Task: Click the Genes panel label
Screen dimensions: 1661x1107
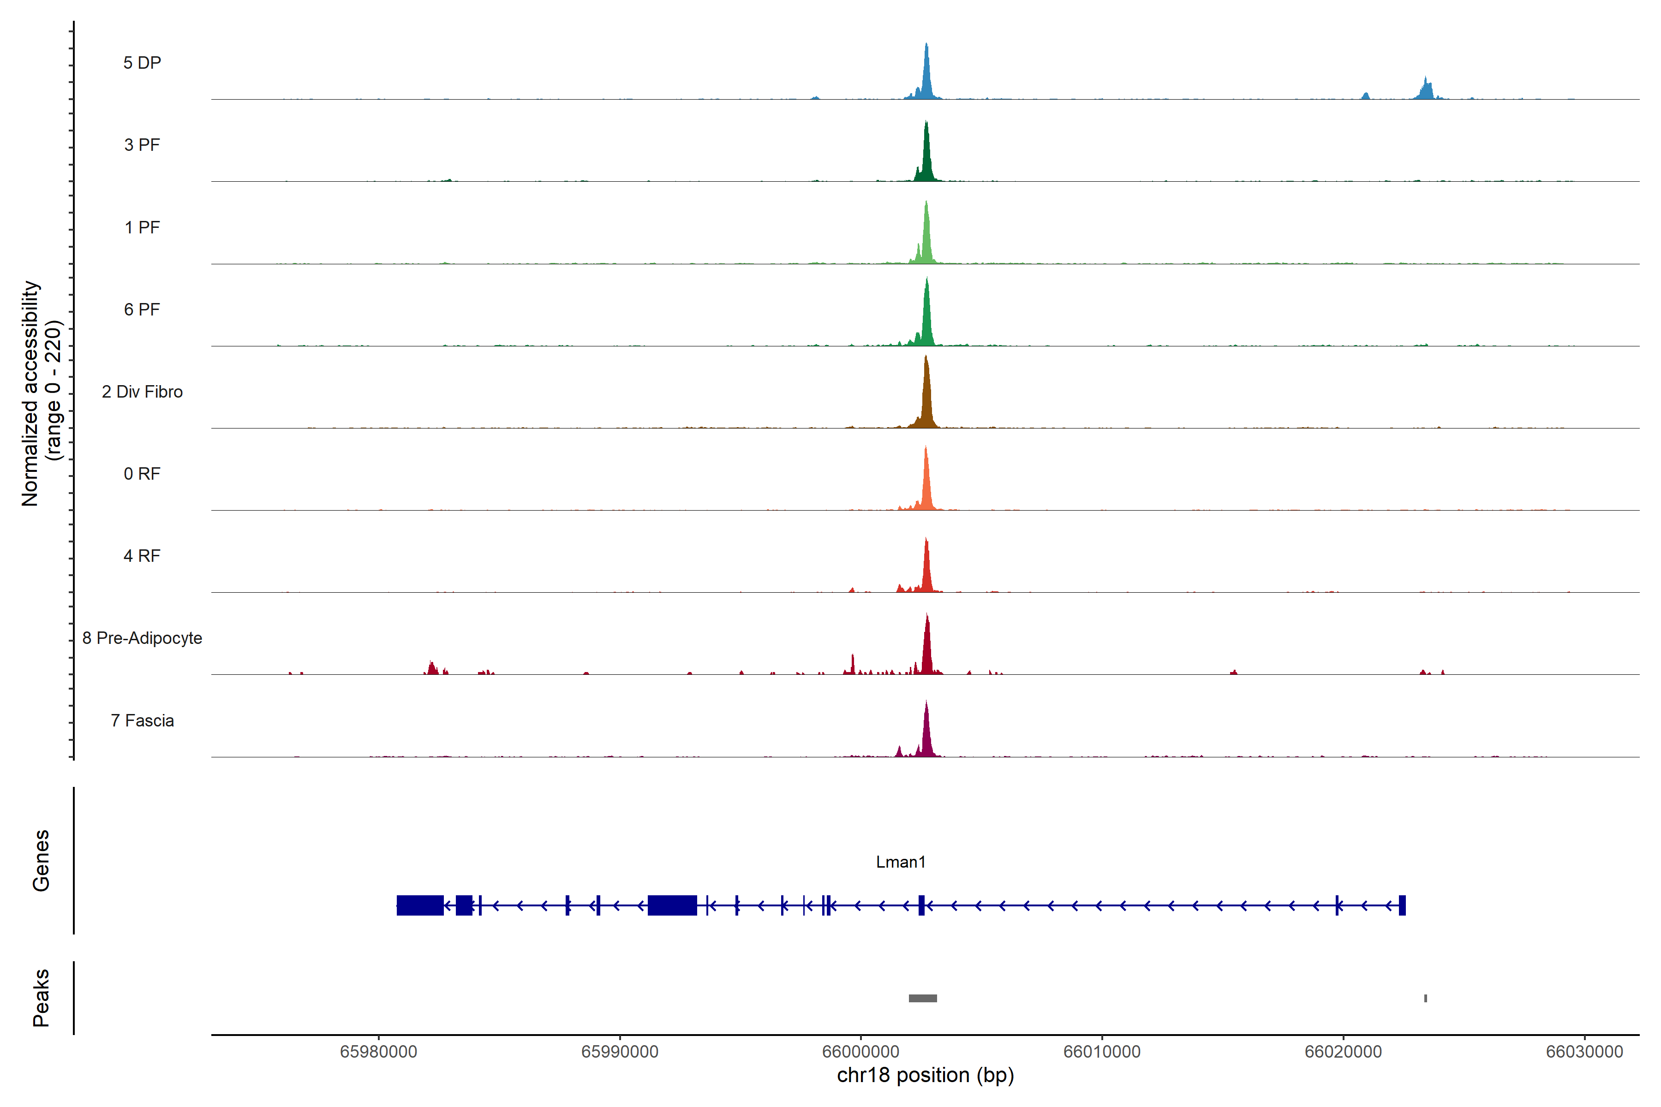Action: pyautogui.click(x=41, y=861)
